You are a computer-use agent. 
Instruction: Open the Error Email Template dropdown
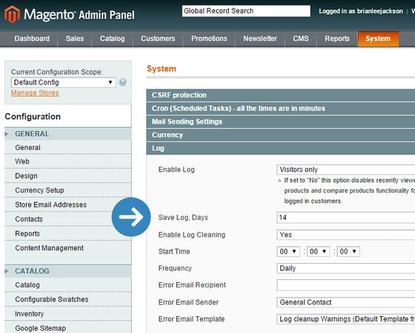point(346,319)
